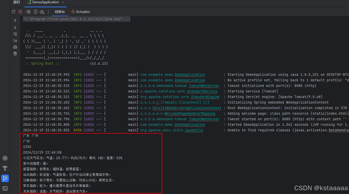
Task: Collapse to next occurrence with down arrow
Action: coord(15,27)
